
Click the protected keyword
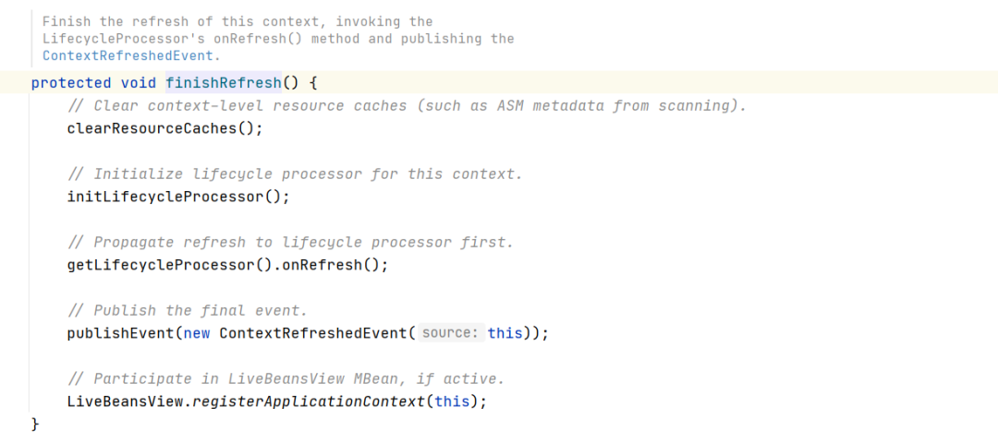pos(71,83)
